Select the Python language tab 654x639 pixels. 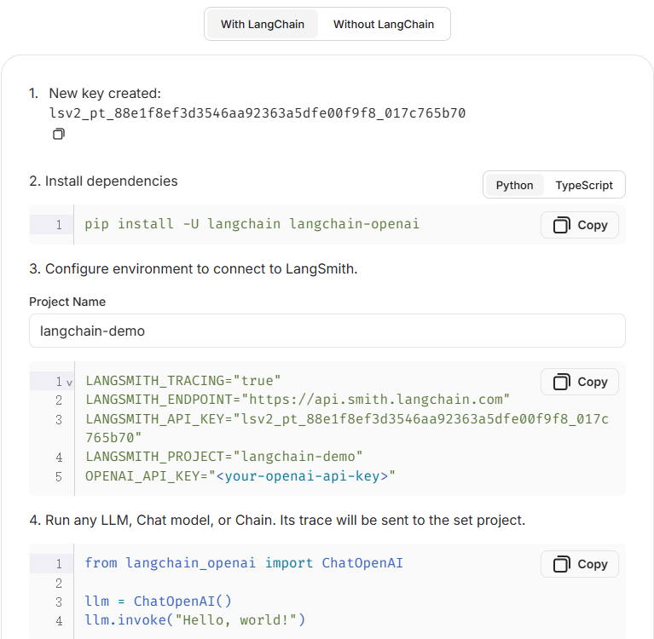[x=514, y=185]
